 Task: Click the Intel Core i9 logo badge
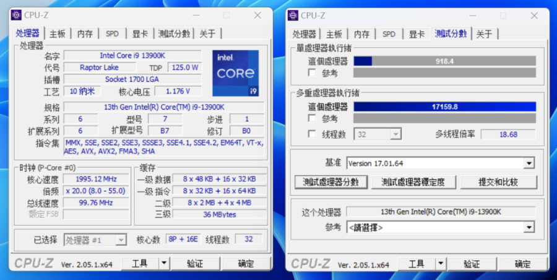pyautogui.click(x=236, y=73)
